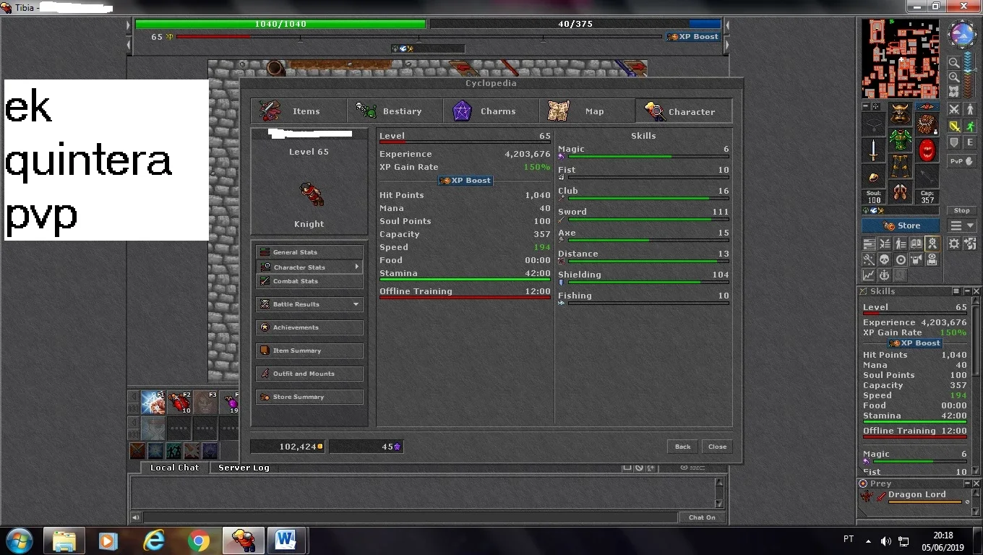
Task: Use the F2 red potion action
Action: (179, 403)
